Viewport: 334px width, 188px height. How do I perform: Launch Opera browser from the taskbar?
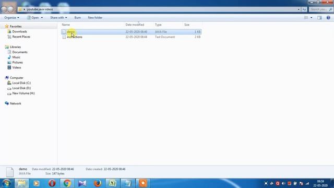click(52, 183)
